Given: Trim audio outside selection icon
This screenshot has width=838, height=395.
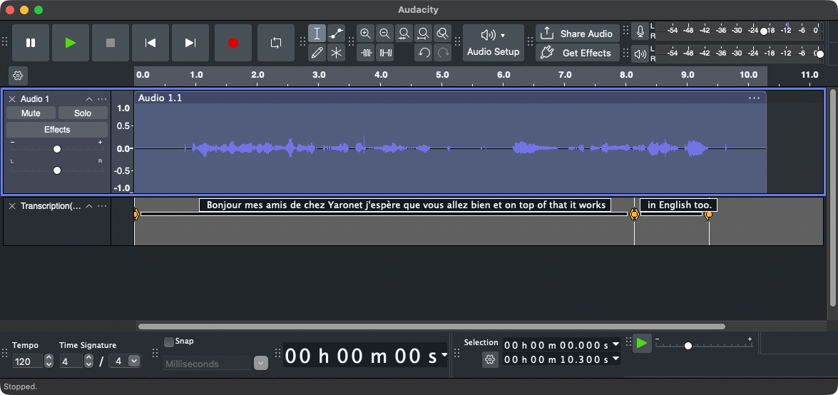Looking at the screenshot, I should pos(366,53).
